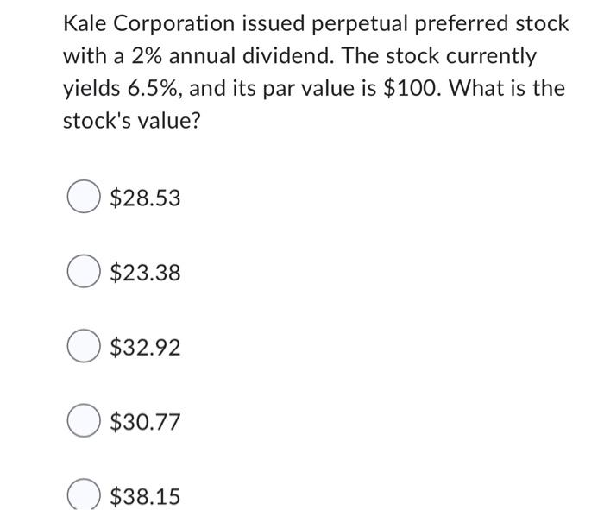This screenshot has height=510, width=604.
Task: Click the words "Kale Corporation" in the question
Action: coord(138,24)
